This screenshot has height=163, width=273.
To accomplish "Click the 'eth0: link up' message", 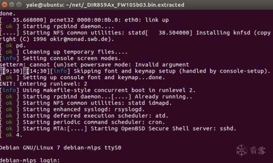I will pos(147,20).
